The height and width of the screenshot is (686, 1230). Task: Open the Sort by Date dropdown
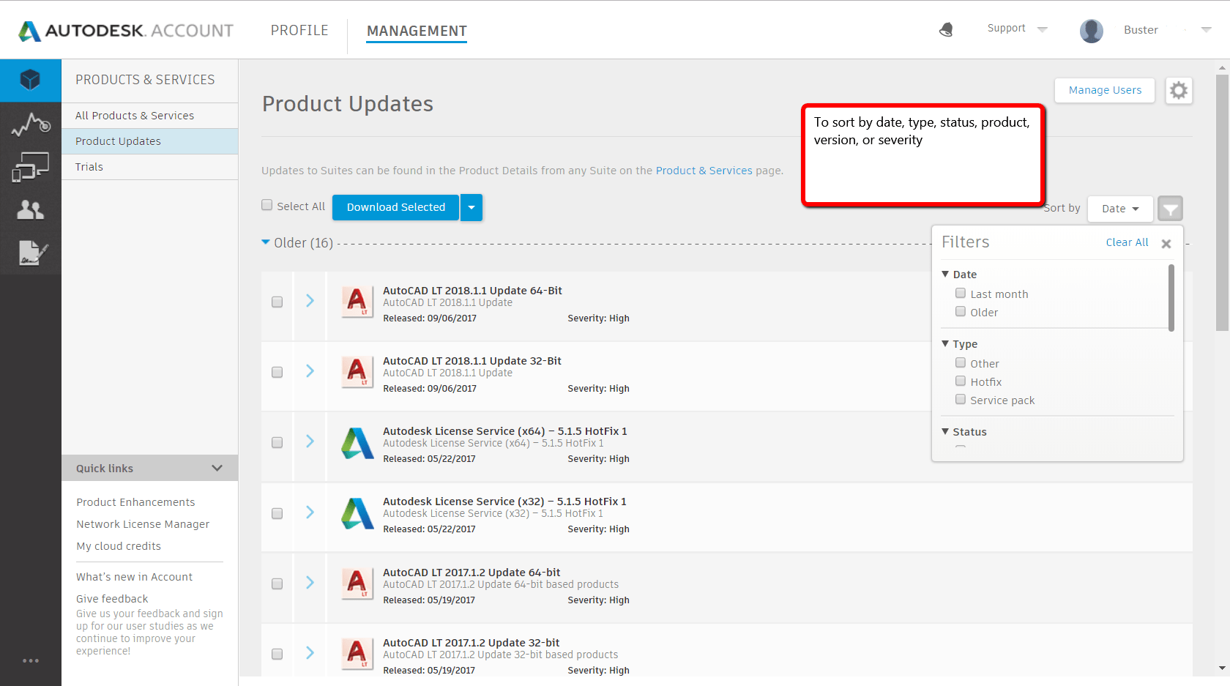coord(1120,209)
